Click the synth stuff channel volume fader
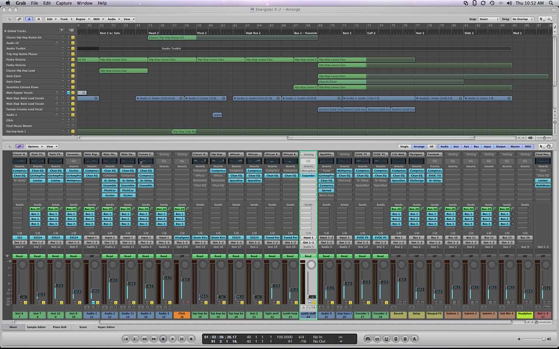The width and height of the screenshot is (559, 349). click(x=312, y=297)
